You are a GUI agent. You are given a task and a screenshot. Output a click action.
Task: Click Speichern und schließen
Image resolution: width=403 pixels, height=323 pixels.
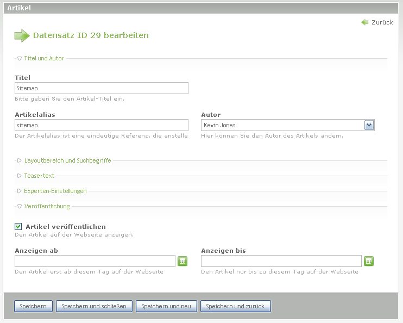(x=94, y=306)
